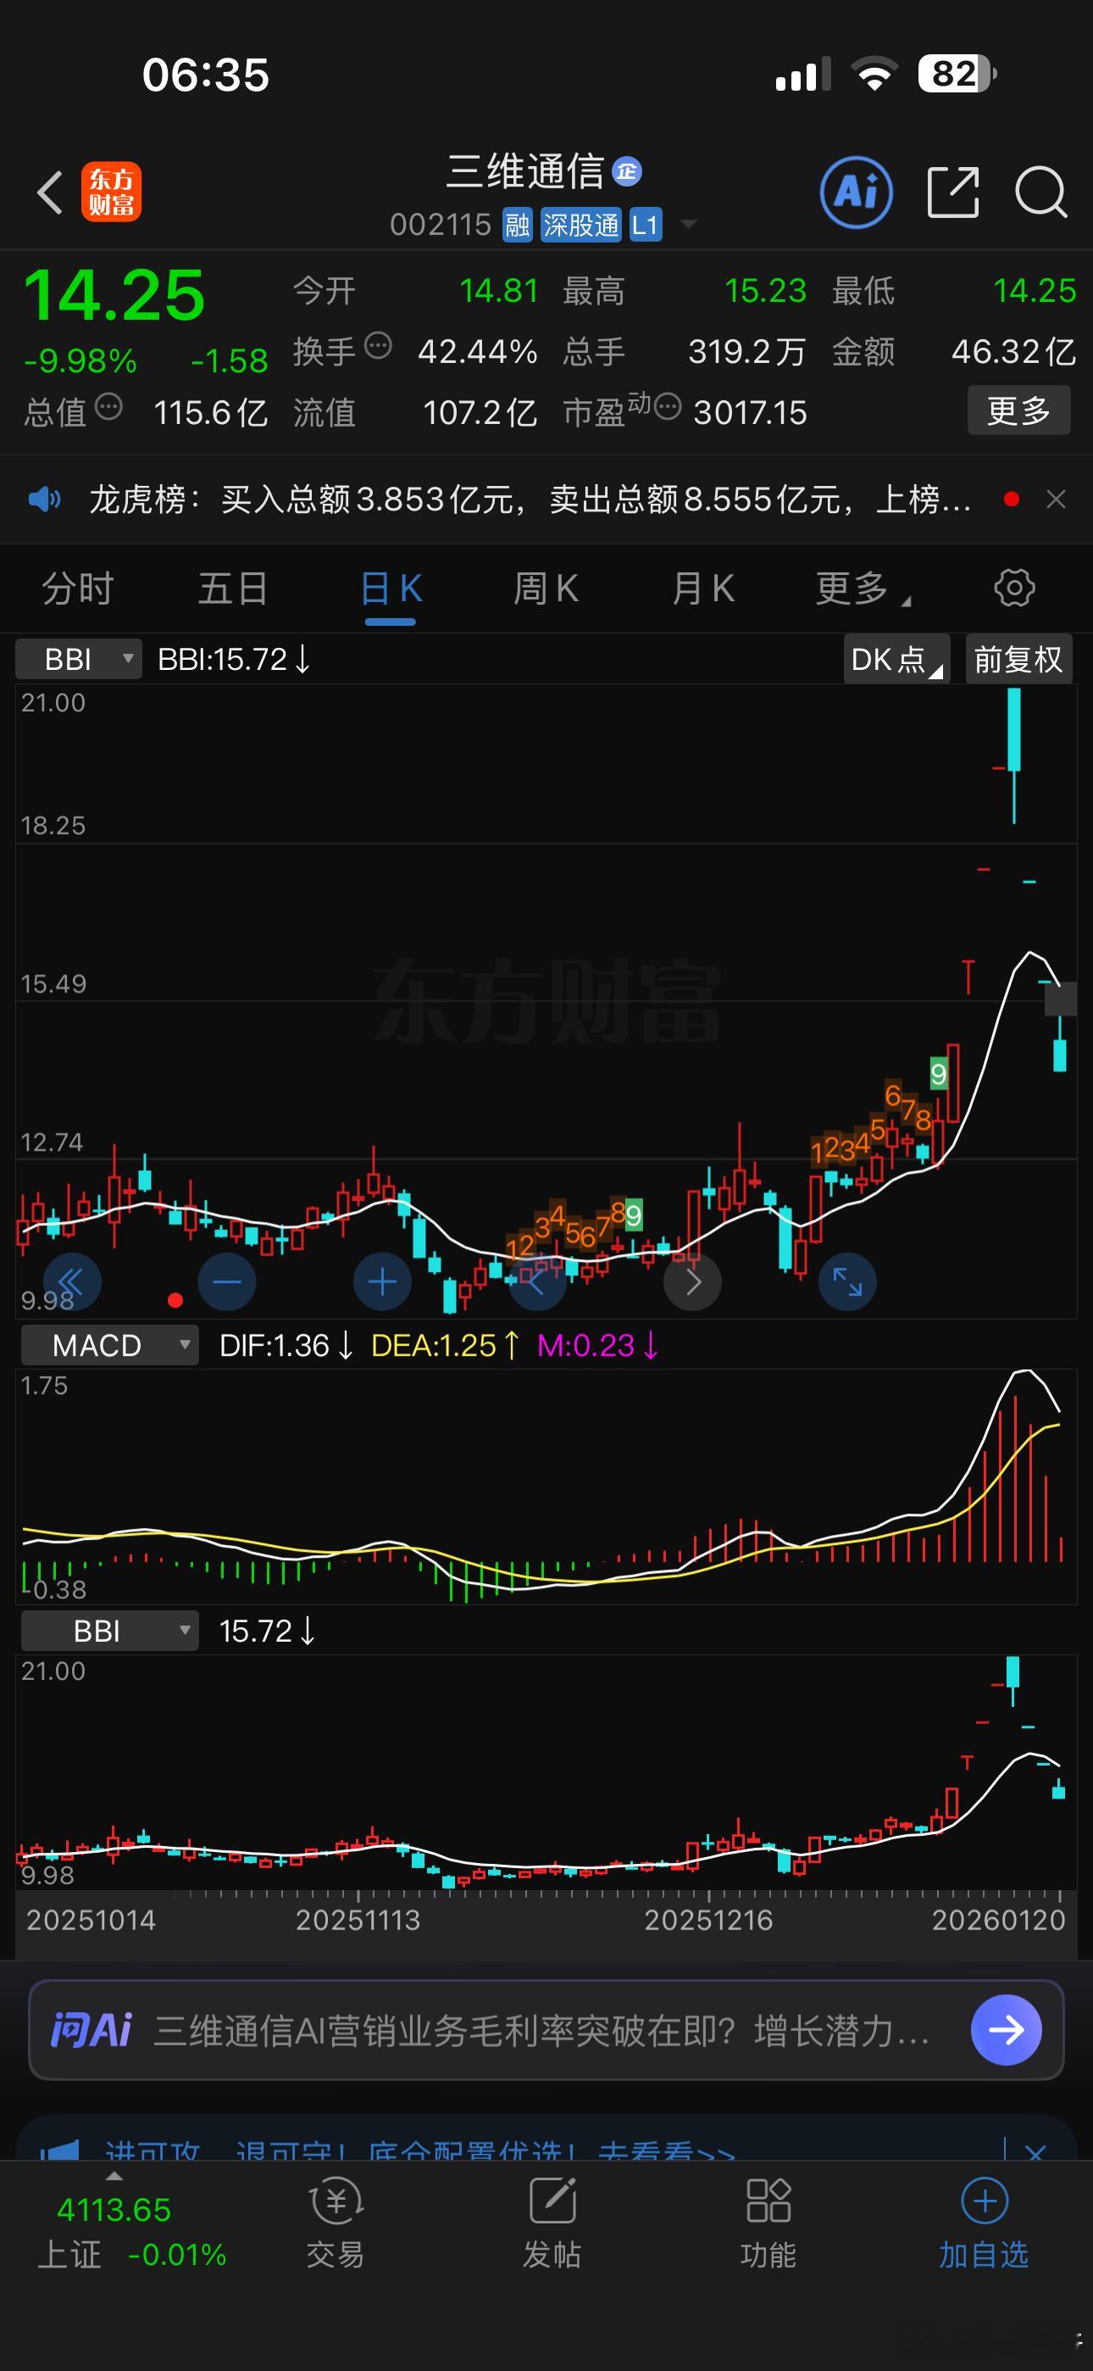This screenshot has width=1093, height=2371.
Task: Move chart right with arrow icon
Action: [693, 1281]
